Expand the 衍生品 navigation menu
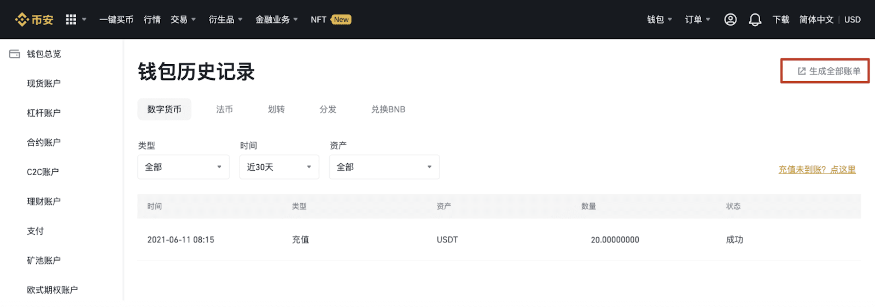Viewport: 875px width, 307px height. tap(225, 20)
